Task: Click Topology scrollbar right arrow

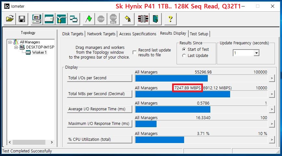Action: point(52,142)
